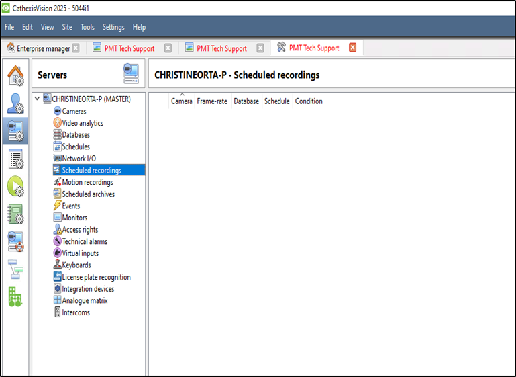This screenshot has width=516, height=377.
Task: Click the Virtual inputs icon
Action: 57,253
